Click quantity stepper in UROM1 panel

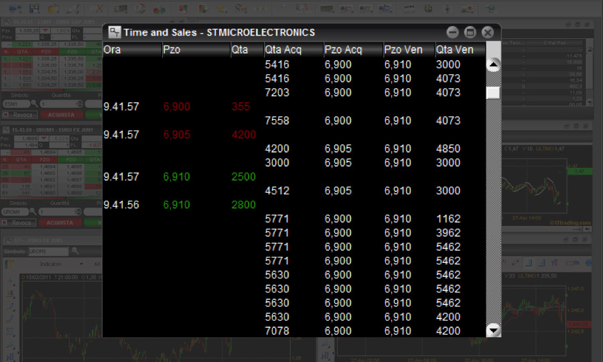[x=78, y=211]
